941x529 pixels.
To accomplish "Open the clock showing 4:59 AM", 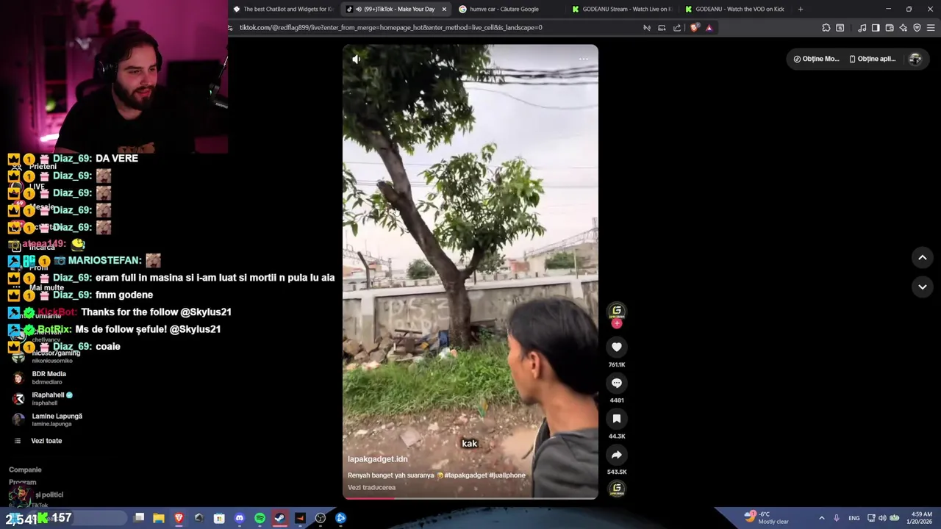I will click(x=921, y=517).
